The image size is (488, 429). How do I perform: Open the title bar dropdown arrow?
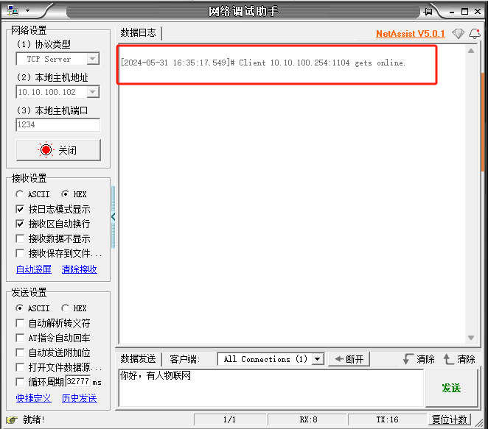[x=28, y=11]
